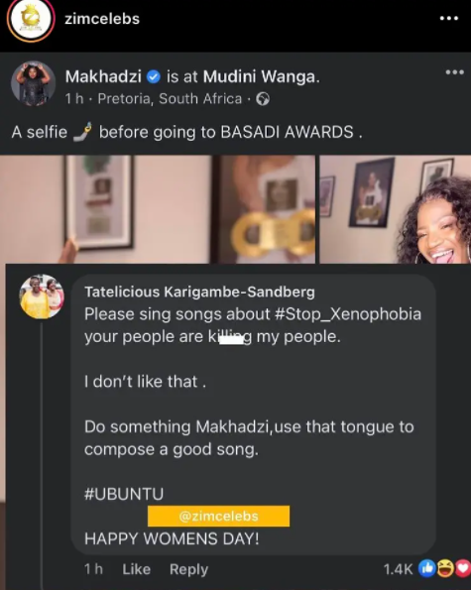
Task: Open the 1.4K reactions count
Action: (x=398, y=569)
